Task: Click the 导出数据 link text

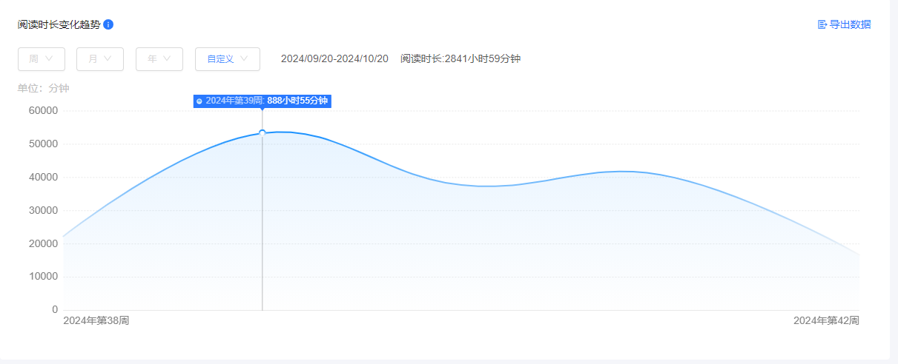Action: click(x=850, y=24)
